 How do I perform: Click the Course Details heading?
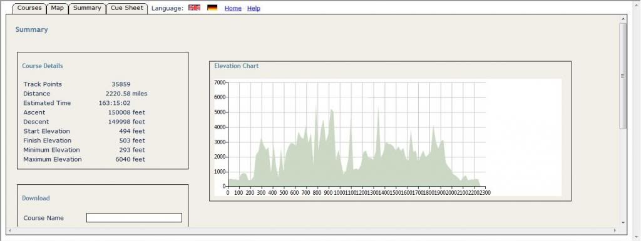coord(43,66)
